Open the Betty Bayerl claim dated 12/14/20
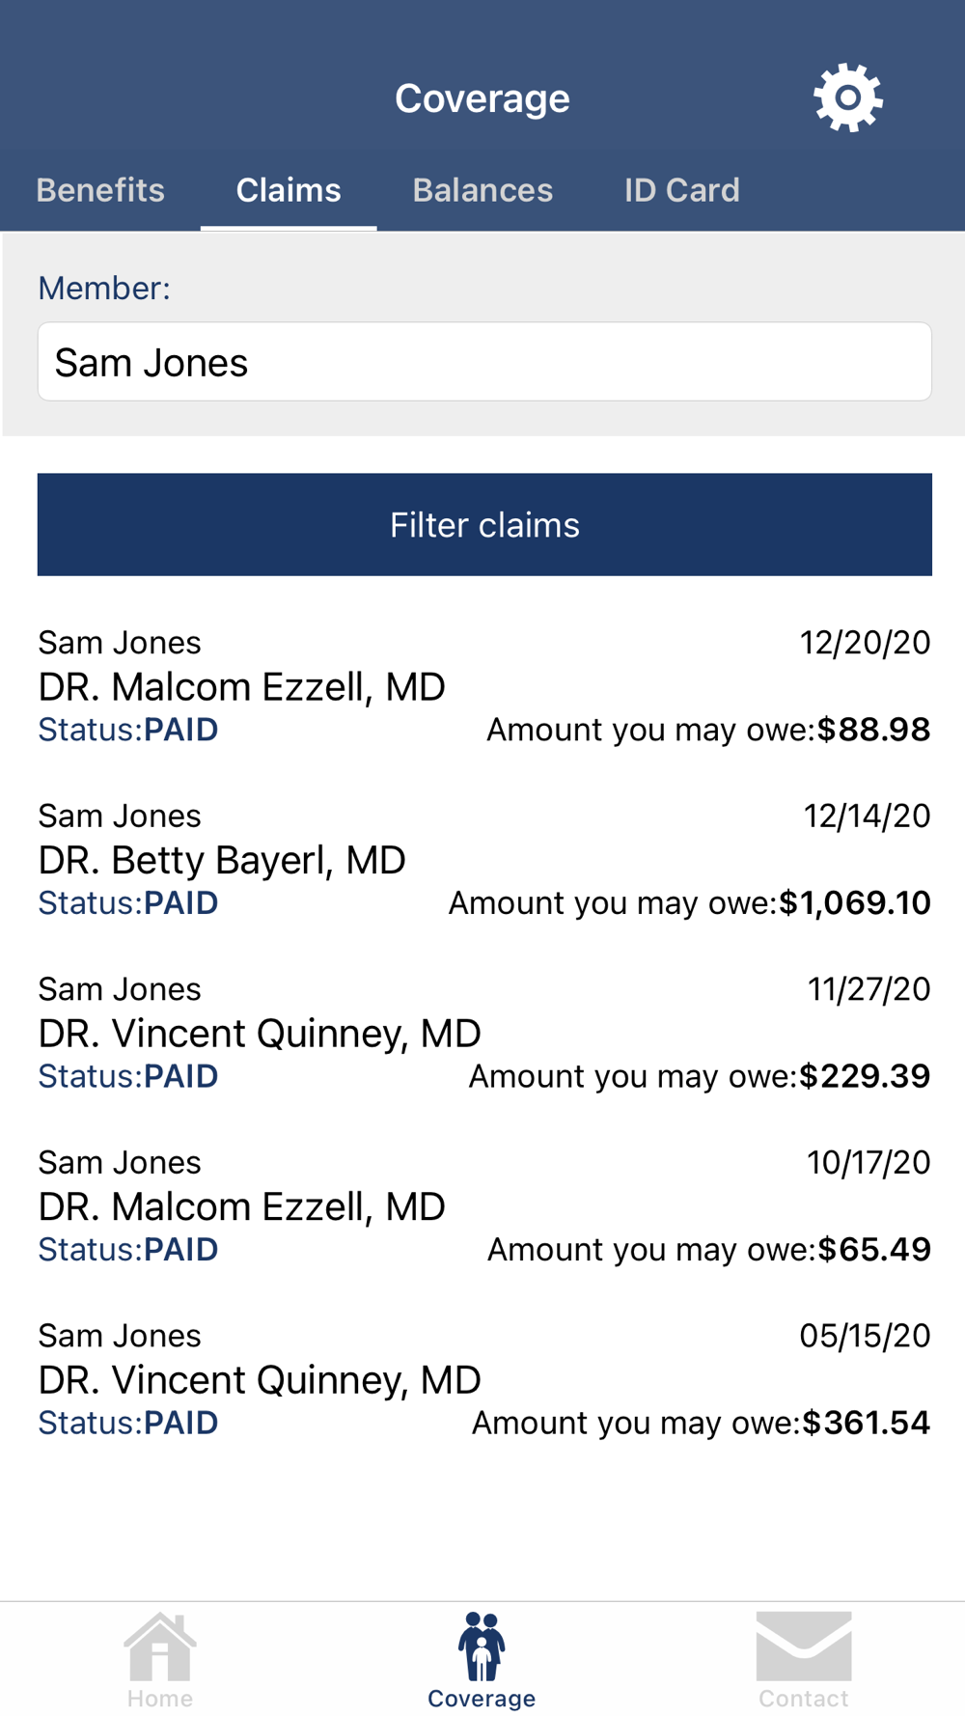Viewport: 965px width, 1716px height. click(484, 860)
